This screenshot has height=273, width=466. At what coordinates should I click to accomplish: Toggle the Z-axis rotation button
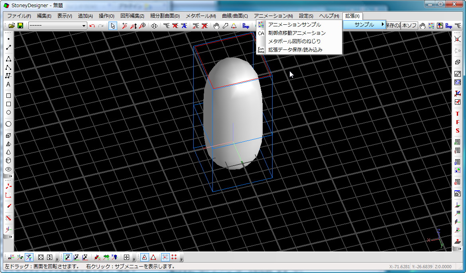pos(29,257)
